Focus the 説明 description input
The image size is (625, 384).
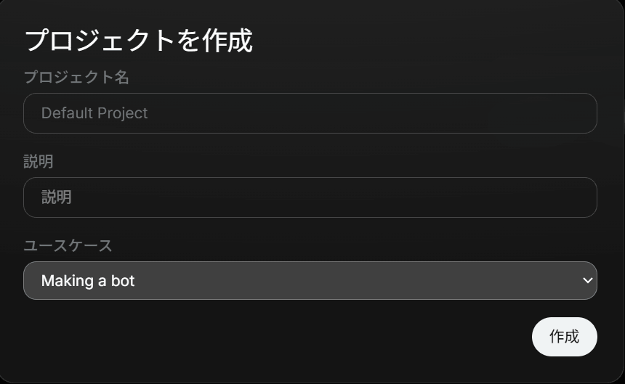point(310,197)
